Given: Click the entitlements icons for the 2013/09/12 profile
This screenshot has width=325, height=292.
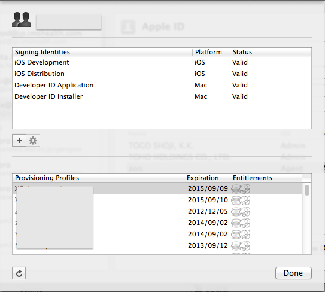Looking at the screenshot, I should (x=241, y=246).
